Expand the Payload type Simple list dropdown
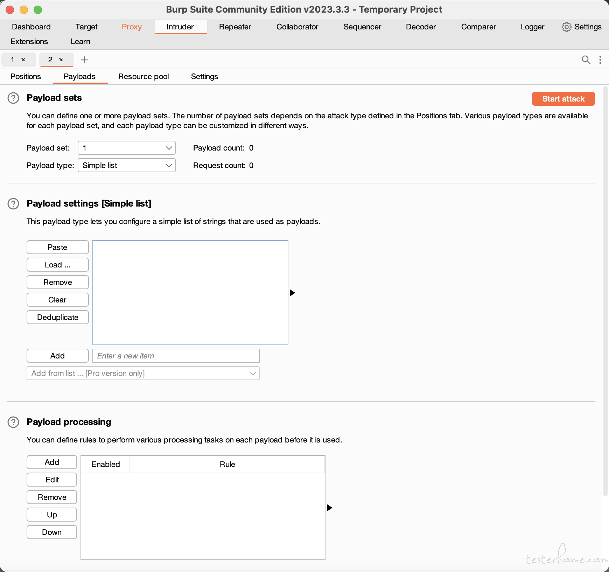This screenshot has width=609, height=572. (x=127, y=165)
